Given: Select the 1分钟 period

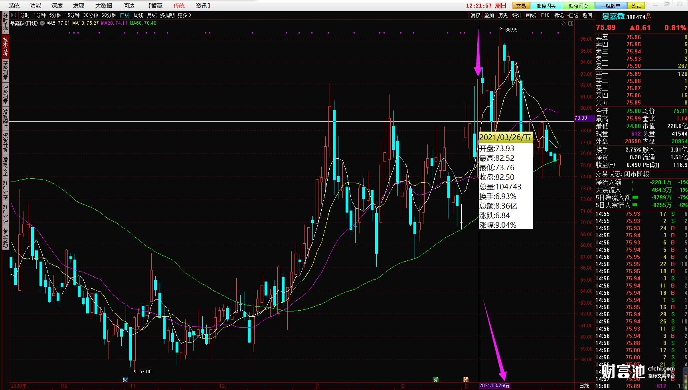Looking at the screenshot, I should pyautogui.click(x=40, y=15).
